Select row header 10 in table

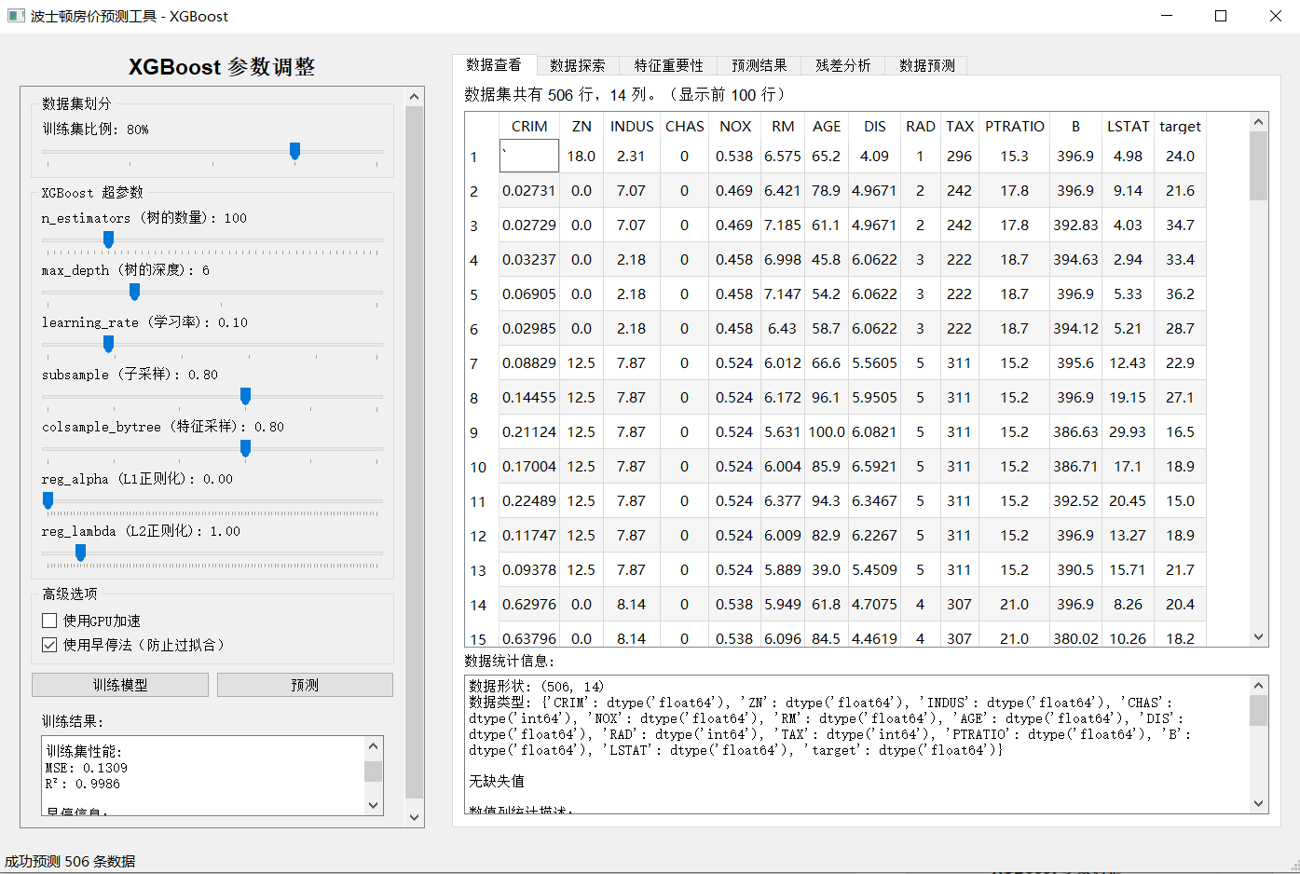tap(482, 466)
